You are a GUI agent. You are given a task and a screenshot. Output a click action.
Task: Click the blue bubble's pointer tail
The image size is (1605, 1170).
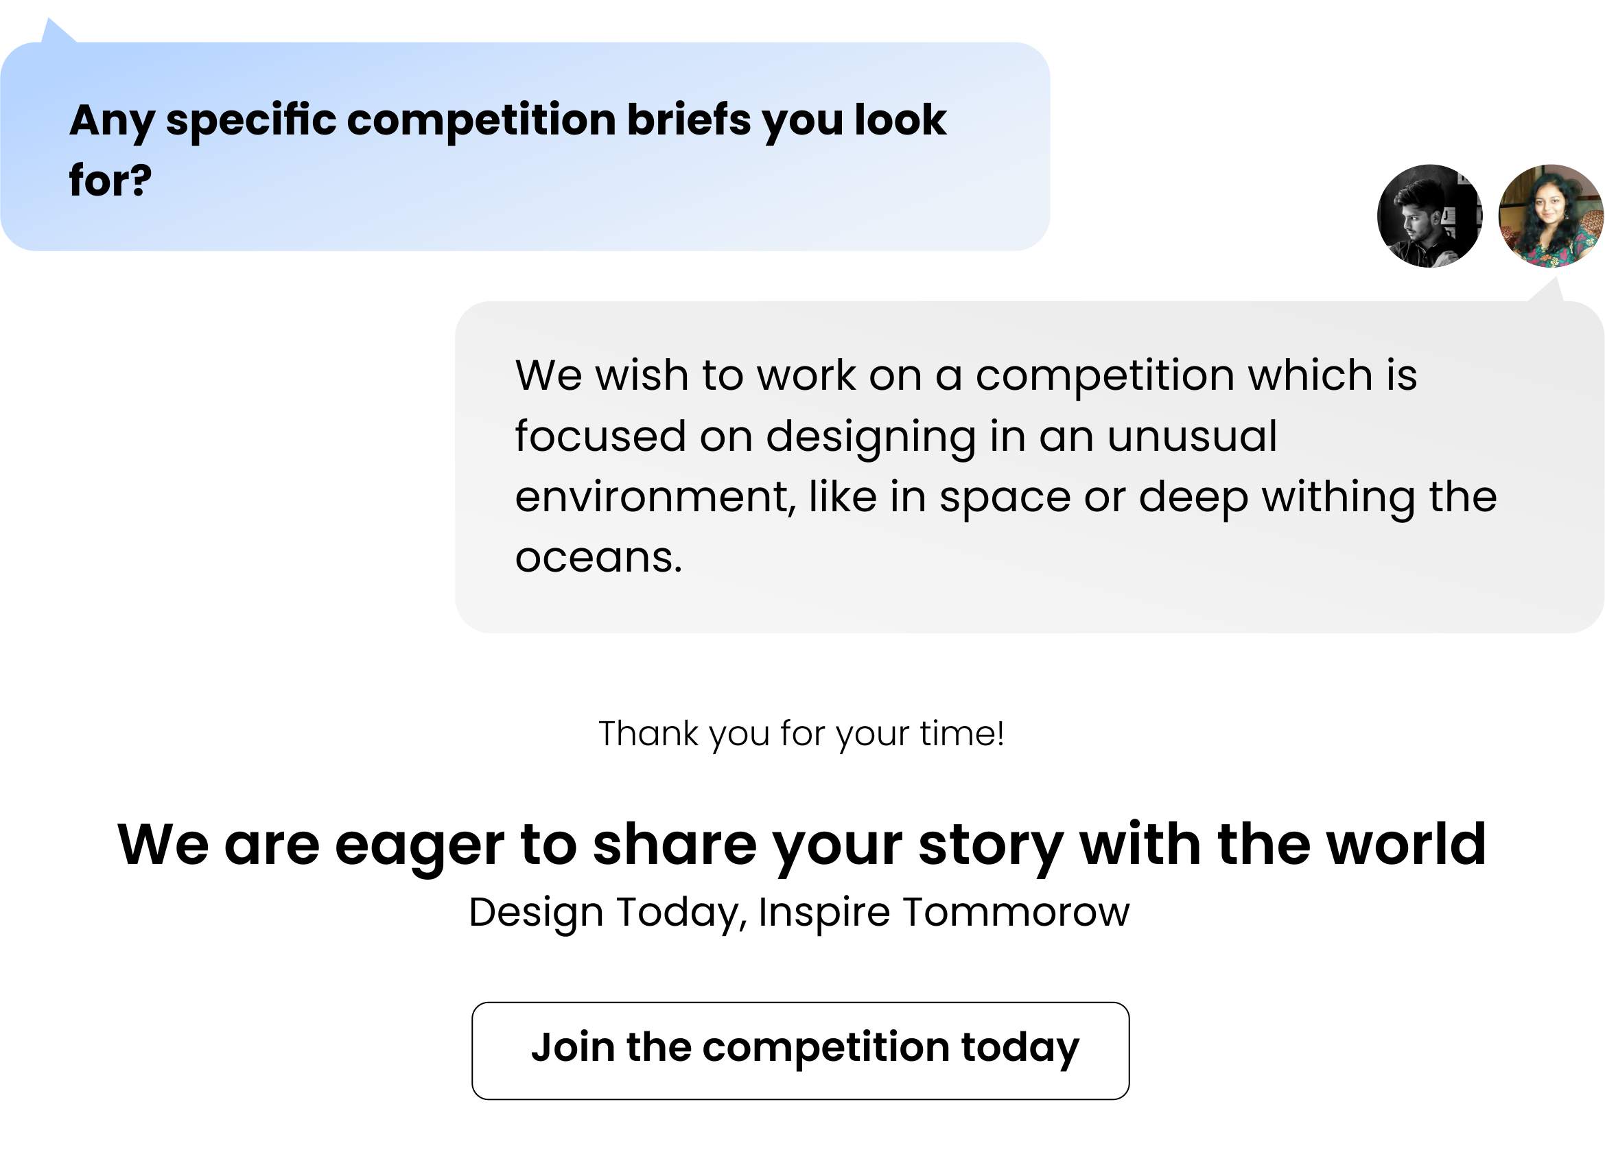(58, 31)
